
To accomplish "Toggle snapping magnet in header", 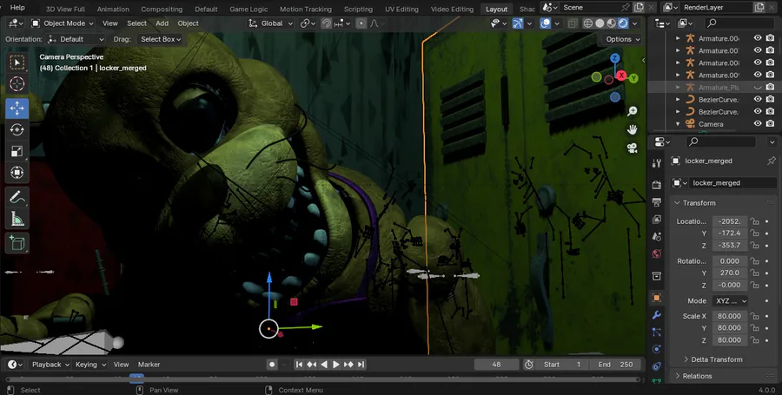I will click(x=326, y=23).
